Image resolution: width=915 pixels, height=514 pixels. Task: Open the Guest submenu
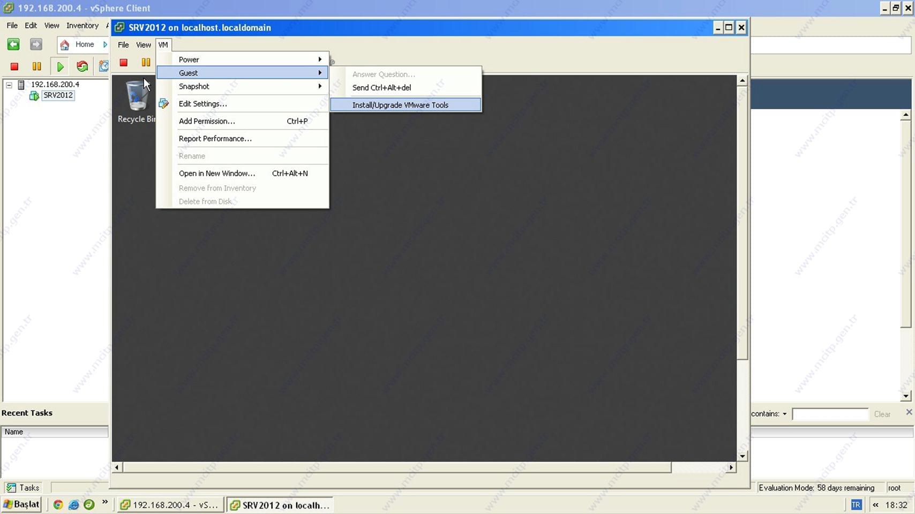pos(243,73)
